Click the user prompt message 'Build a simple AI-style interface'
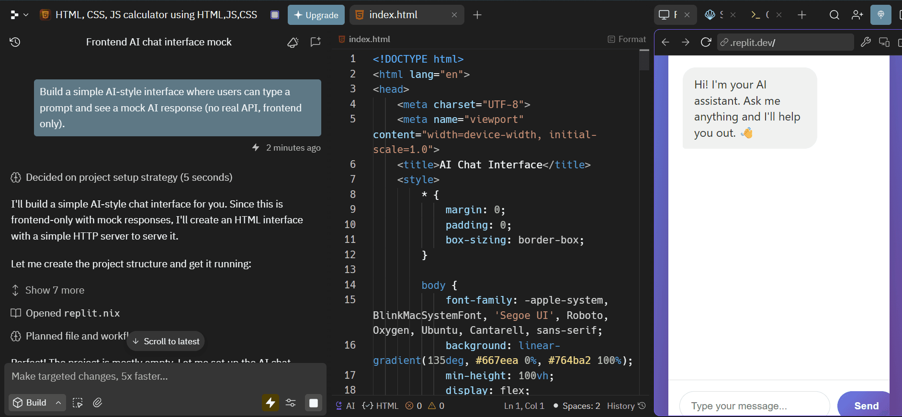This screenshot has height=417, width=902. 178,108
